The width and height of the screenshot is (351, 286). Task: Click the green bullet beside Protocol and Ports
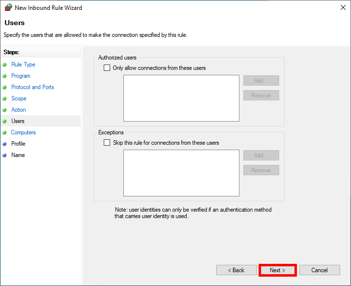coord(5,88)
